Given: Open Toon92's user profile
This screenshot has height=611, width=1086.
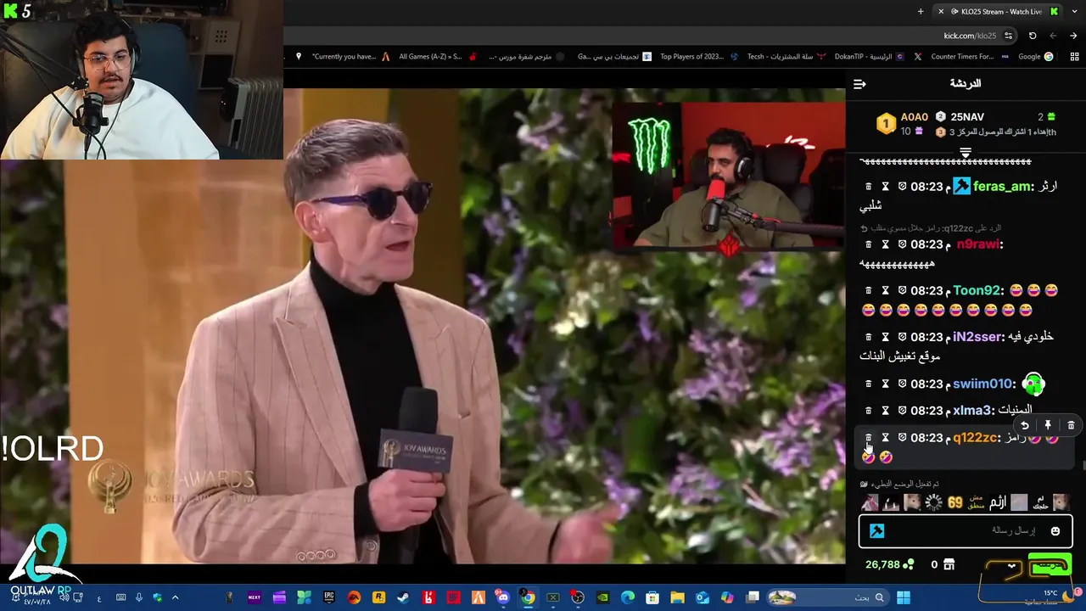Looking at the screenshot, I should tap(978, 290).
